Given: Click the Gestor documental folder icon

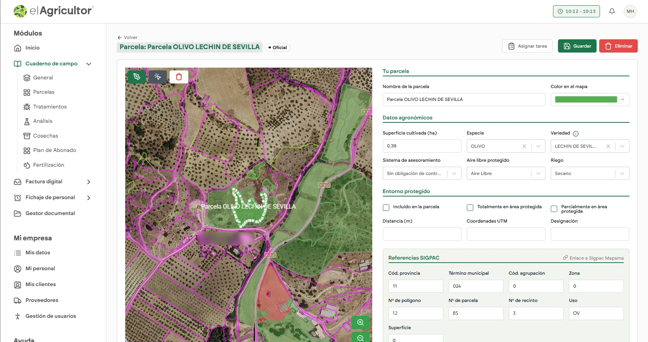Looking at the screenshot, I should [x=17, y=214].
